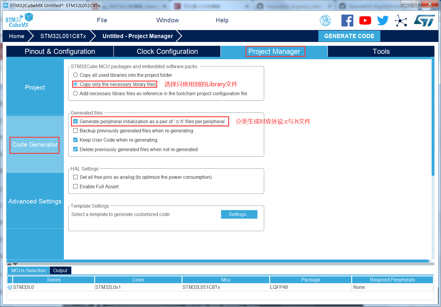The width and height of the screenshot is (441, 307).
Task: Select the None required peripherals cell
Action: [x=392, y=287]
